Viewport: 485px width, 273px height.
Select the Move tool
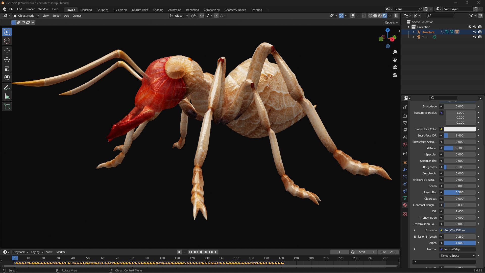7,51
